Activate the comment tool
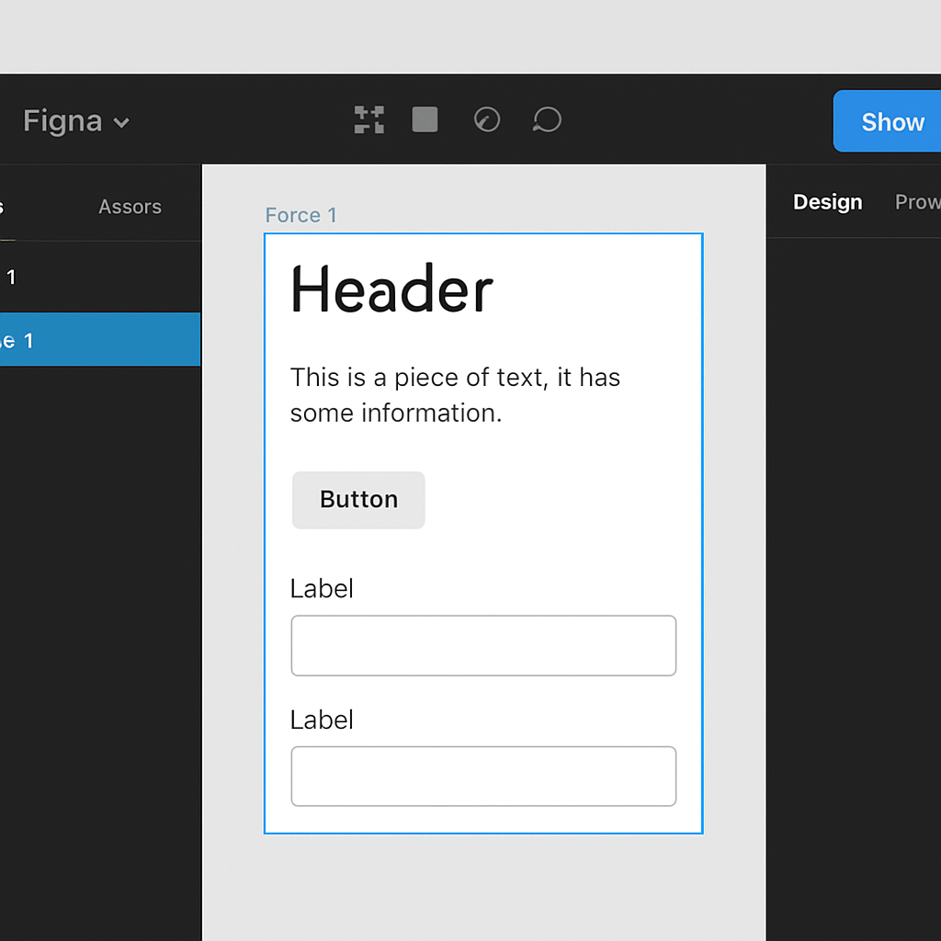 (x=547, y=119)
